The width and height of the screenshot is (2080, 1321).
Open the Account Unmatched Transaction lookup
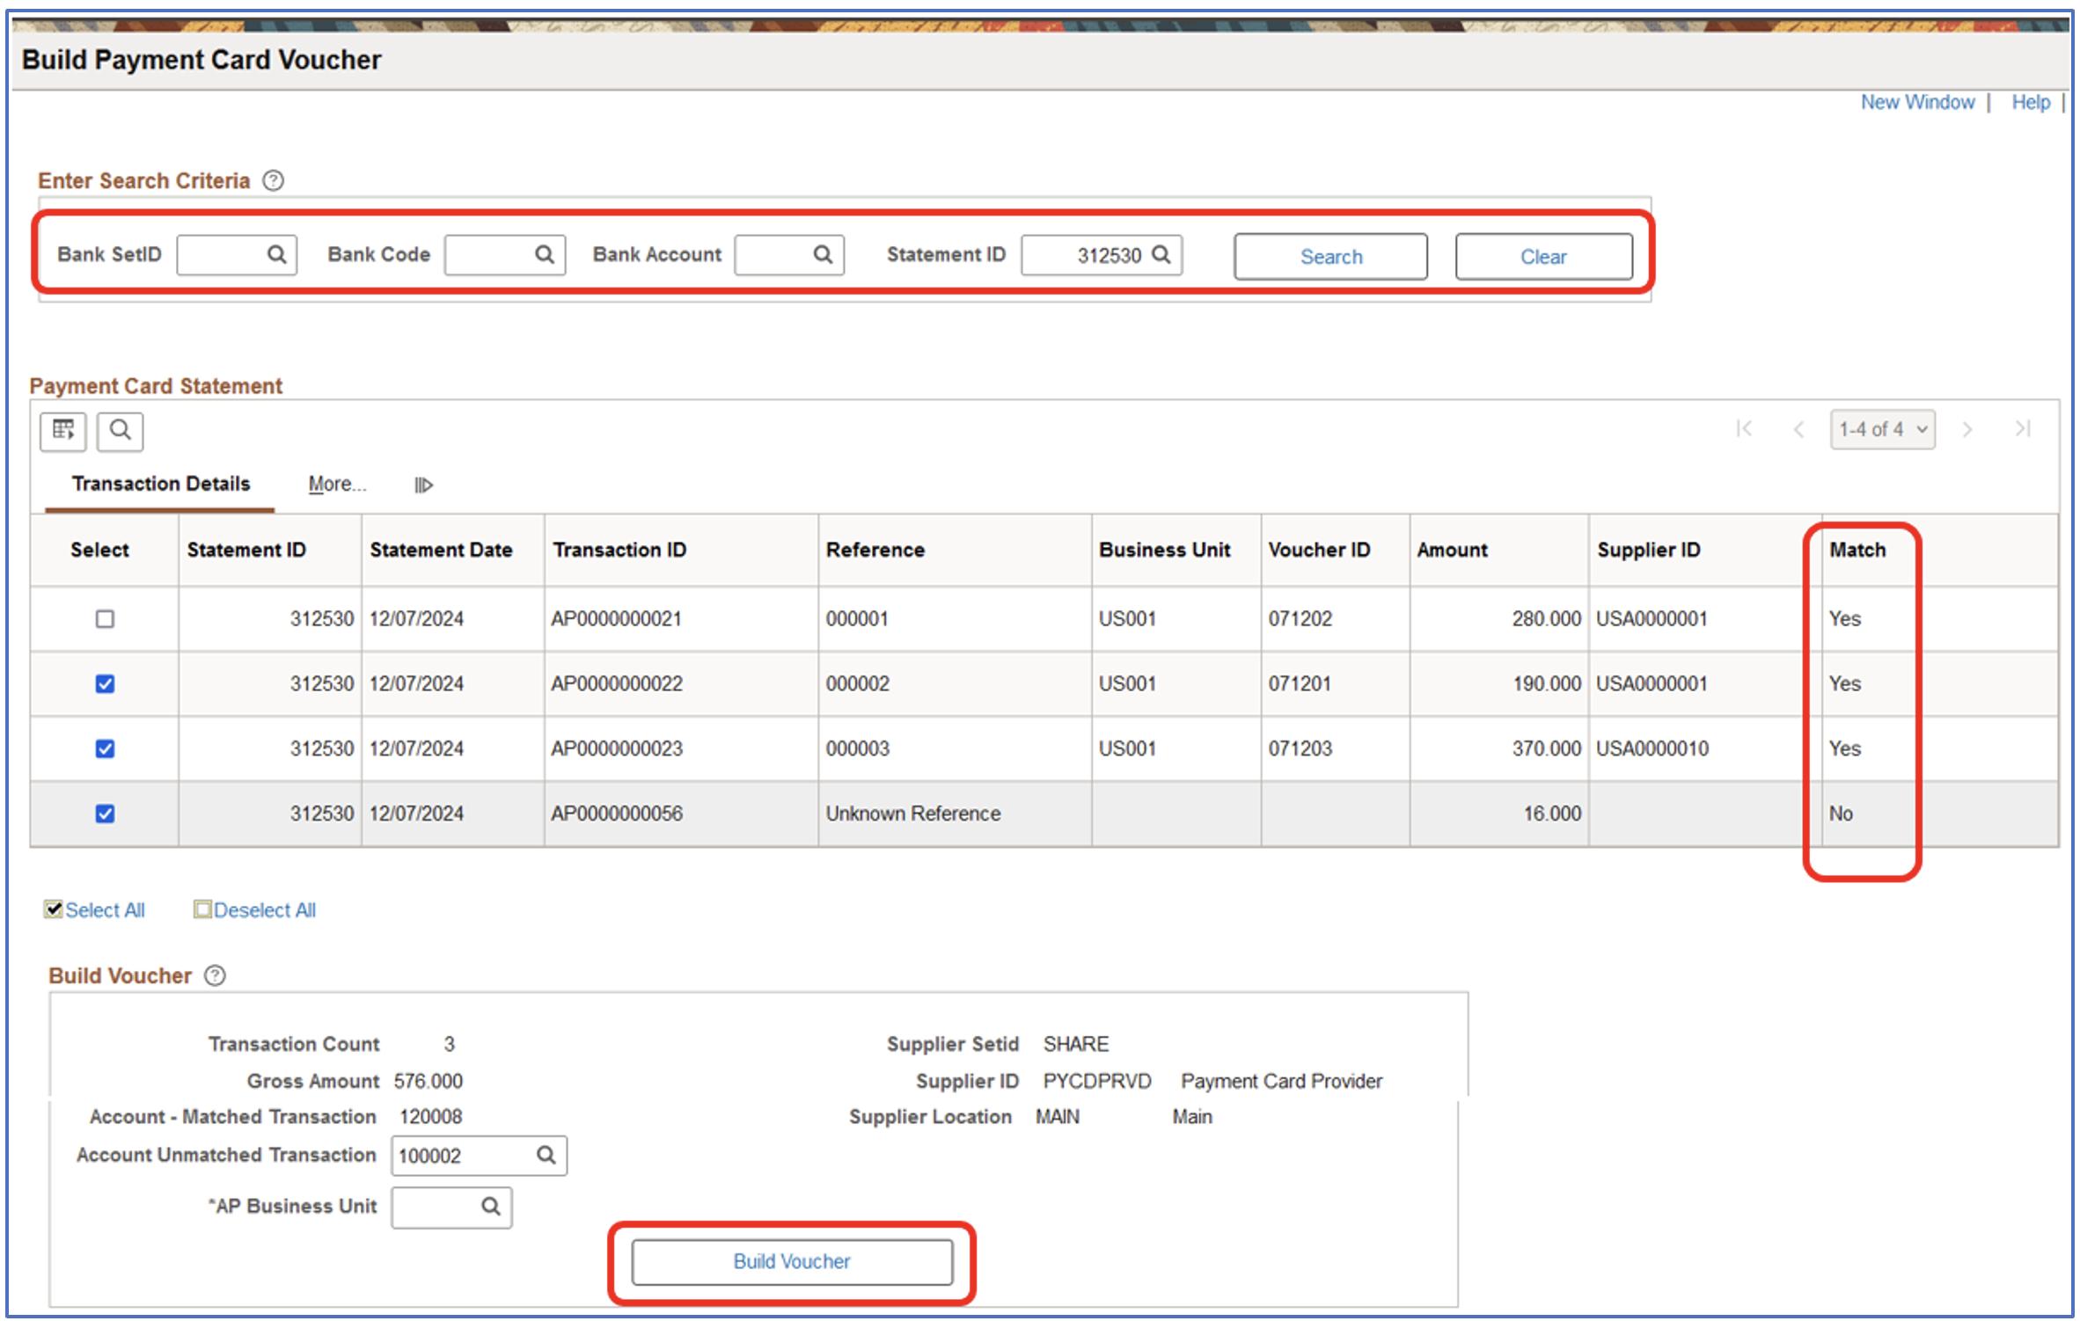tap(547, 1156)
